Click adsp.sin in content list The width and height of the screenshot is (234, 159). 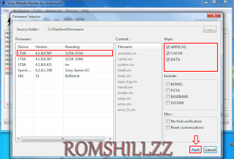pyautogui.click(x=124, y=98)
